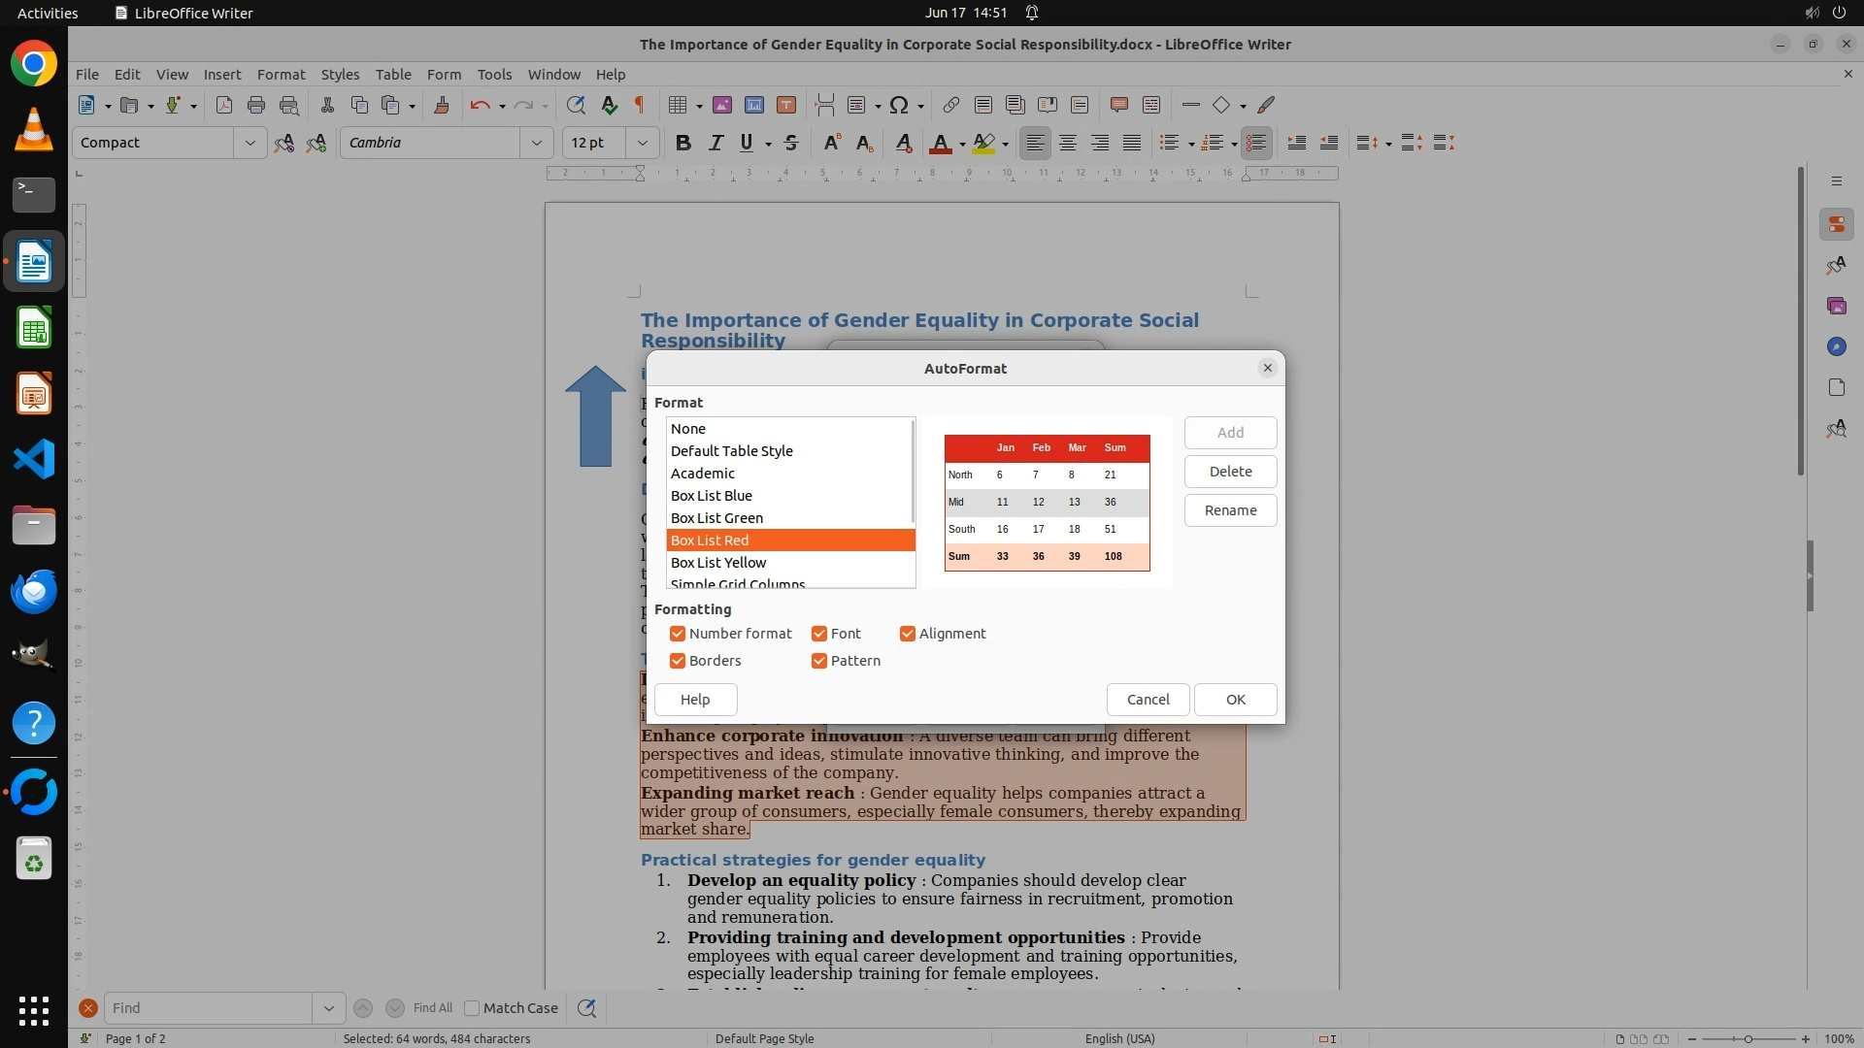Click OK in the AutoFormat dialog
1864x1048 pixels.
click(1235, 700)
